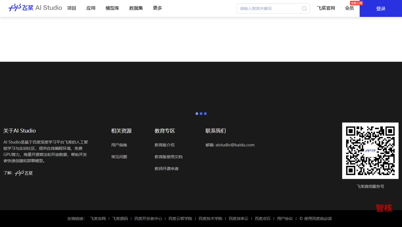Viewport: 402px width, 227px height.
Task: Click the 相关资源 heading
Action: click(121, 131)
